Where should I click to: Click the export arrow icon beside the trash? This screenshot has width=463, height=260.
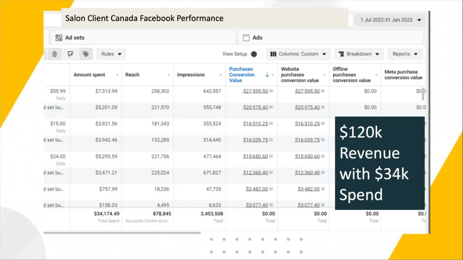tap(70, 54)
